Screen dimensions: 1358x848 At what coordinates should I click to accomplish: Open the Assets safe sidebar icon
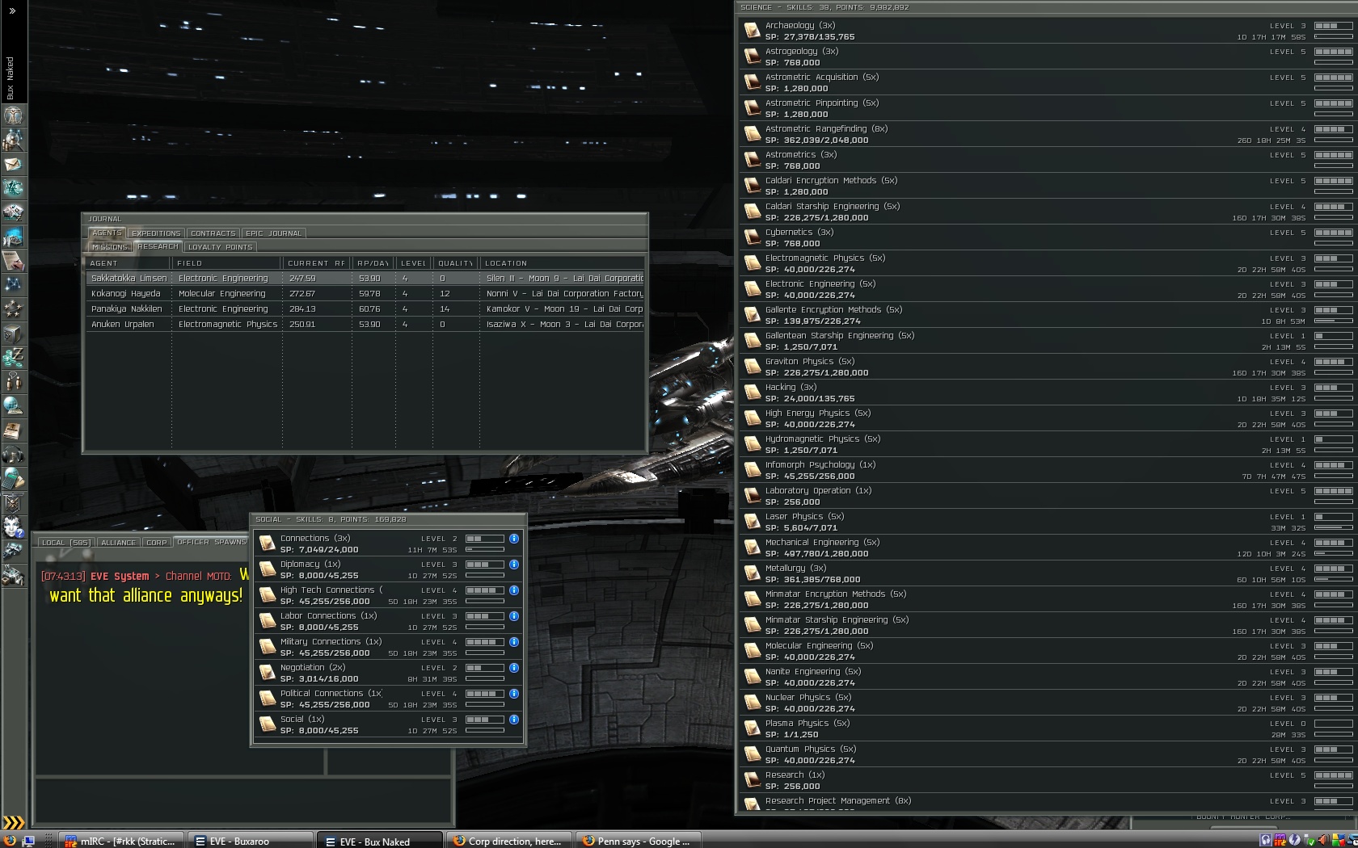(14, 334)
